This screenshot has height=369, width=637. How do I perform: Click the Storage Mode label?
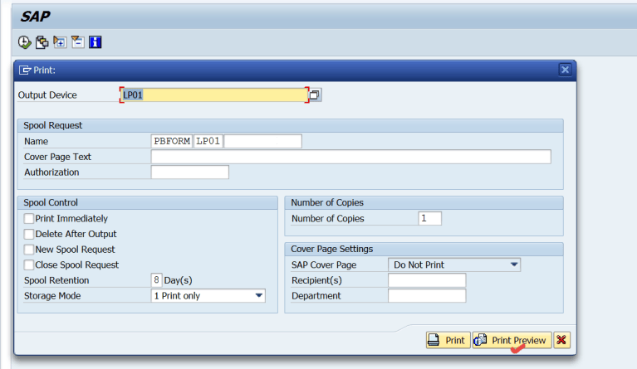52,295
